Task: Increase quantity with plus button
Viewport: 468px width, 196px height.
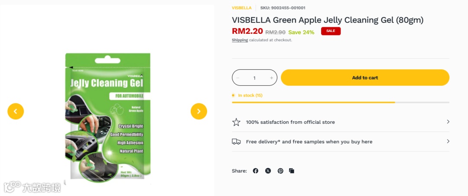Action: (x=271, y=78)
